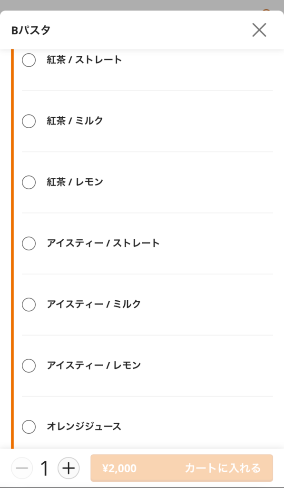This screenshot has width=284, height=488.
Task: Increase quantity with the plus icon
Action: coord(69,468)
